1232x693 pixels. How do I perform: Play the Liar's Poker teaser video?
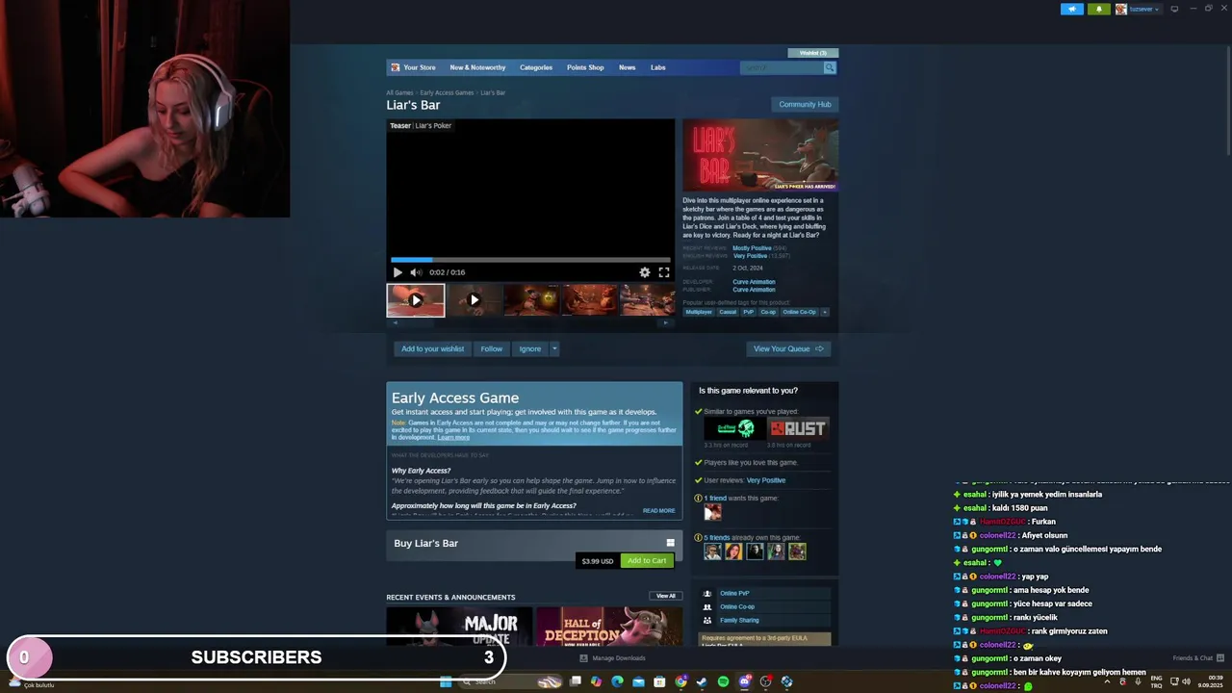398,272
